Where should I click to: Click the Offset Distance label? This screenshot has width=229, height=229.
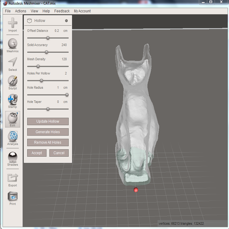(38, 31)
